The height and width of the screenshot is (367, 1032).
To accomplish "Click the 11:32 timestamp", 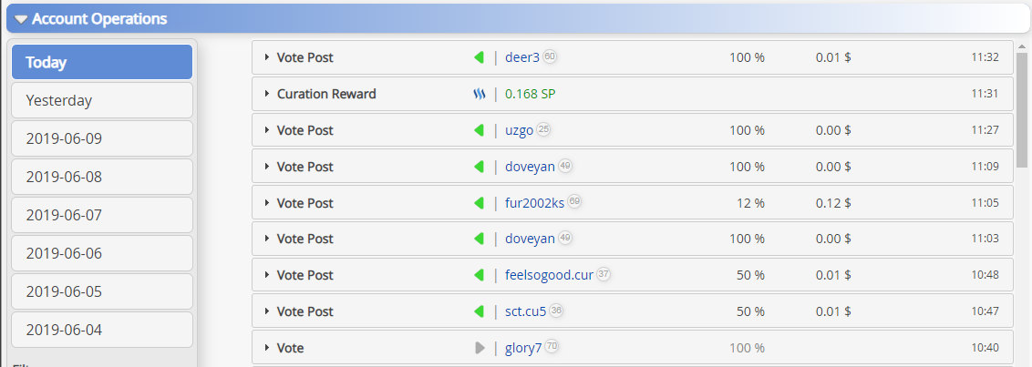I will tap(986, 58).
